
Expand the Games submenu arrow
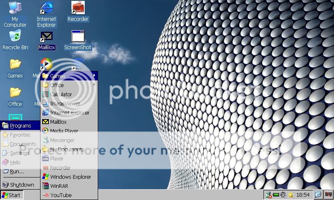coord(94,75)
